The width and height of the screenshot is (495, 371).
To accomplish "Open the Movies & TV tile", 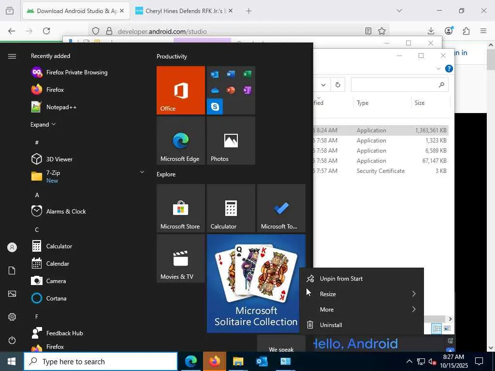I will 181,258.
